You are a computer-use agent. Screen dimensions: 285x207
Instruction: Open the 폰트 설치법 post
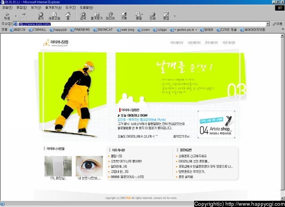click(x=186, y=177)
